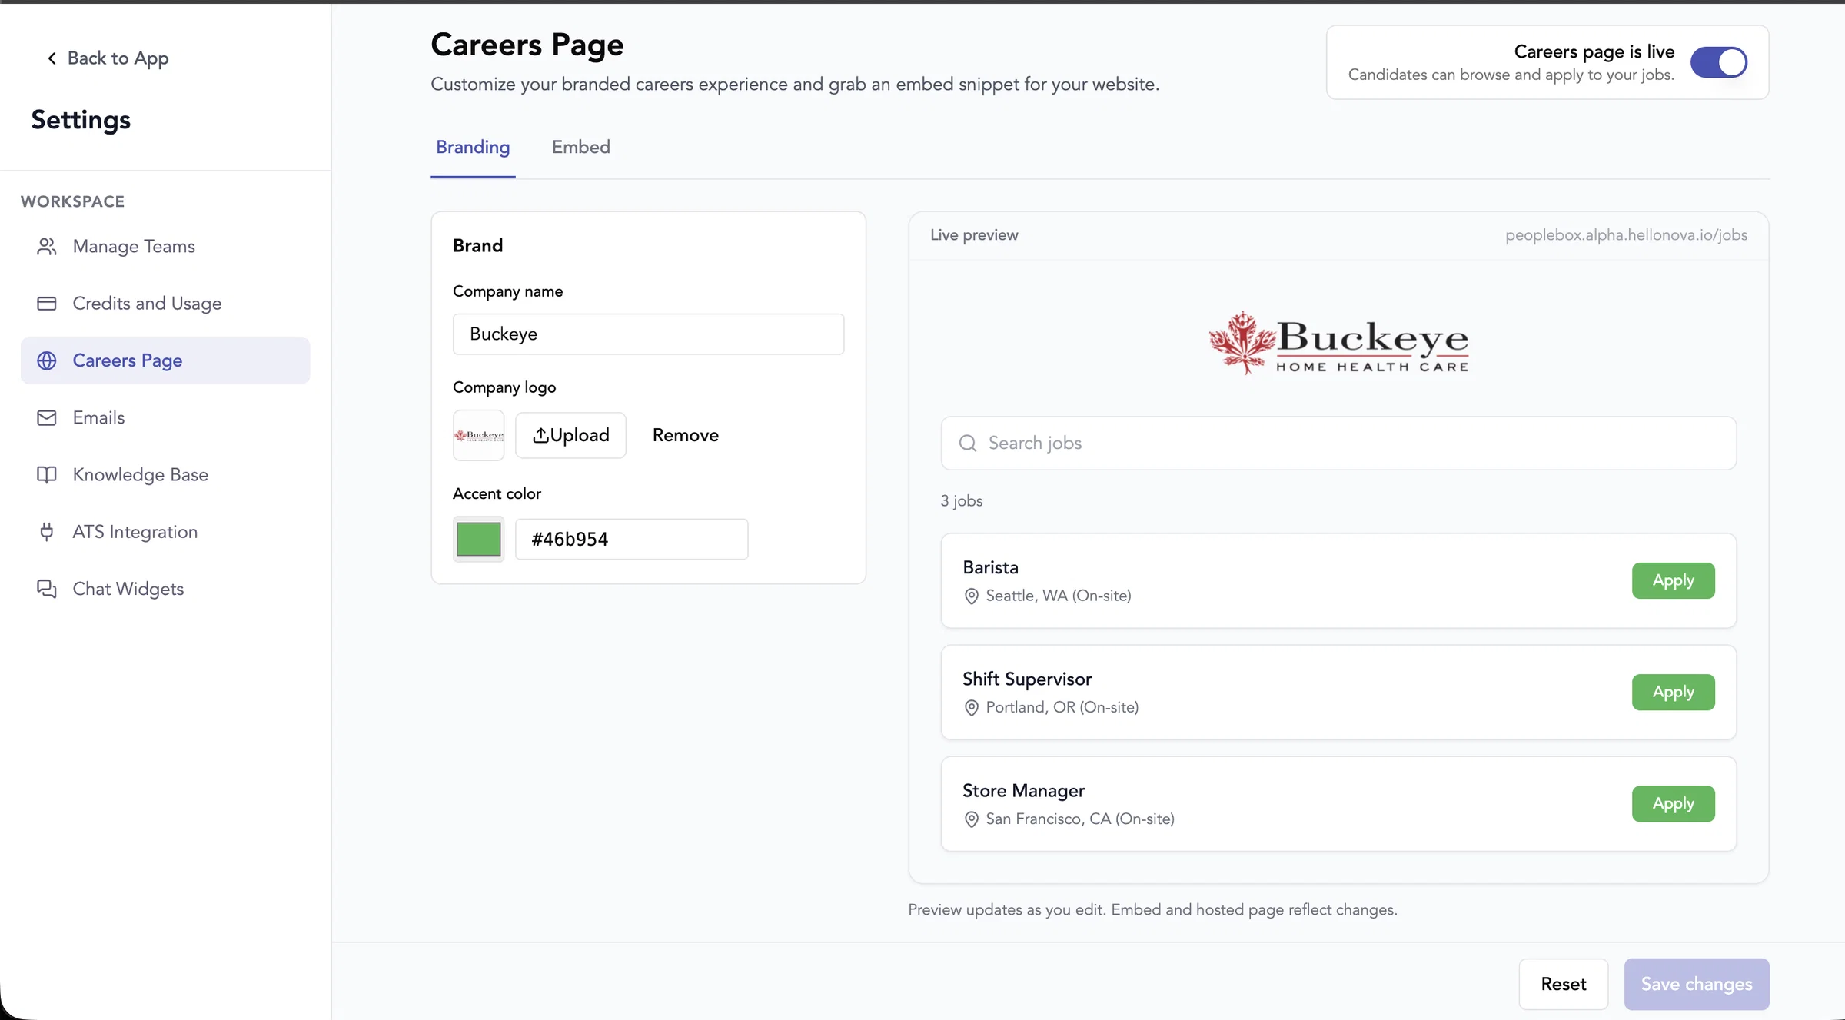Image resolution: width=1845 pixels, height=1020 pixels.
Task: Click the Live preview heading
Action: 974,235
